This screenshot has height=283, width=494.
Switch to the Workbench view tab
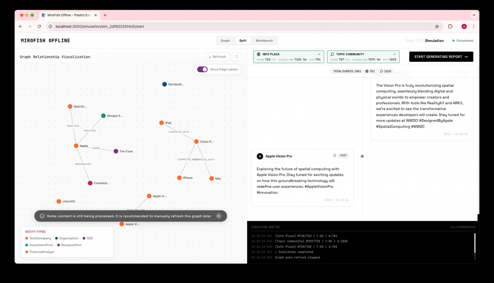[264, 41]
